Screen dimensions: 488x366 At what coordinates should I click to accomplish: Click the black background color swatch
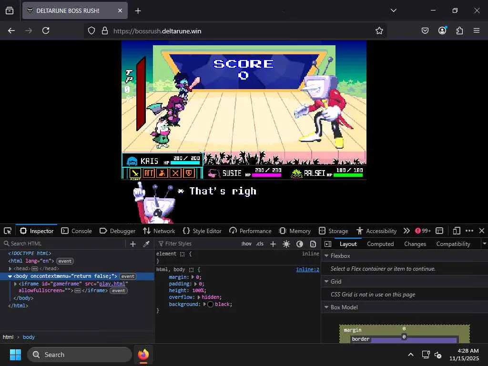(x=210, y=304)
